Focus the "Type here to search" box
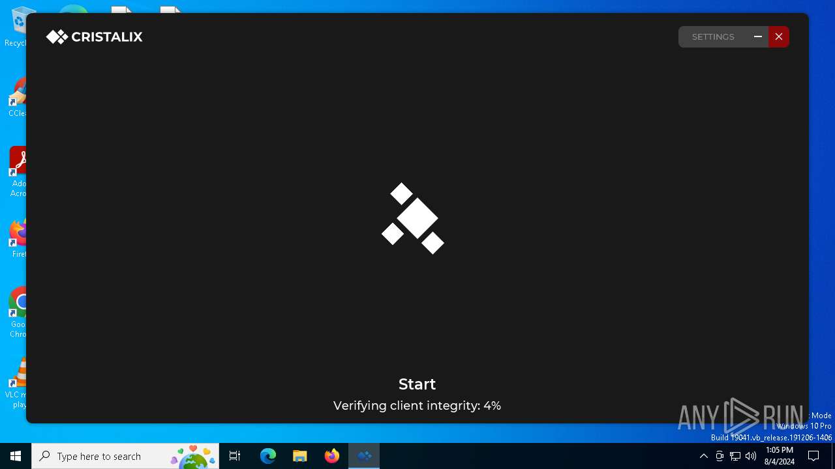This screenshot has width=835, height=469. 125,456
